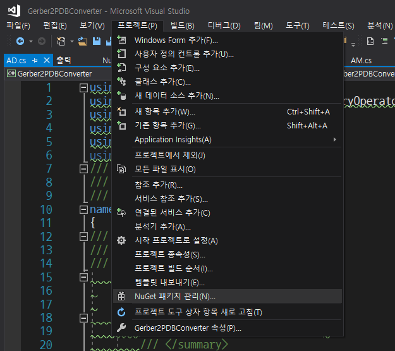Open the 디버그(D) menu

point(224,25)
